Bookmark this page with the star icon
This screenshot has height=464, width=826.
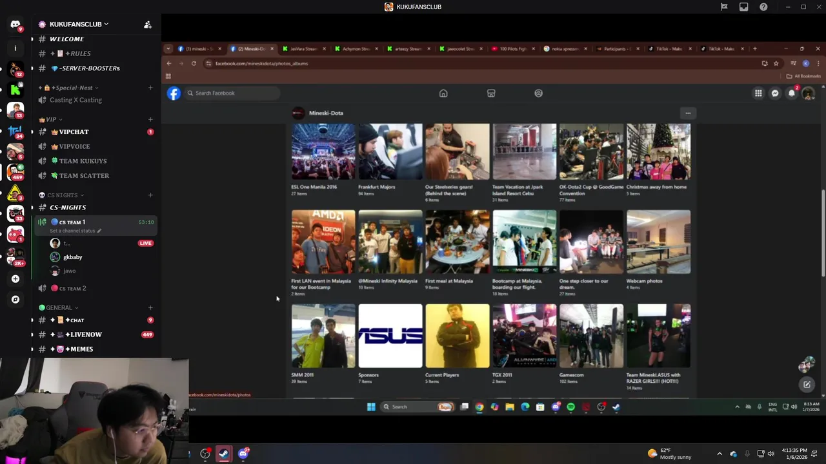[776, 63]
